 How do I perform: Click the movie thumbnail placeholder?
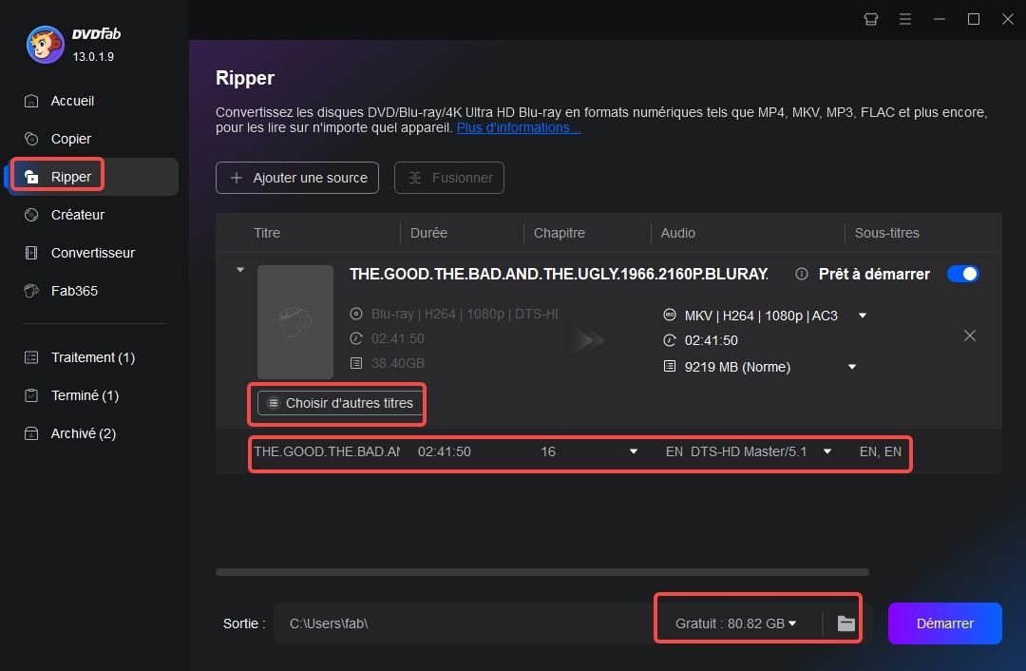(x=295, y=321)
